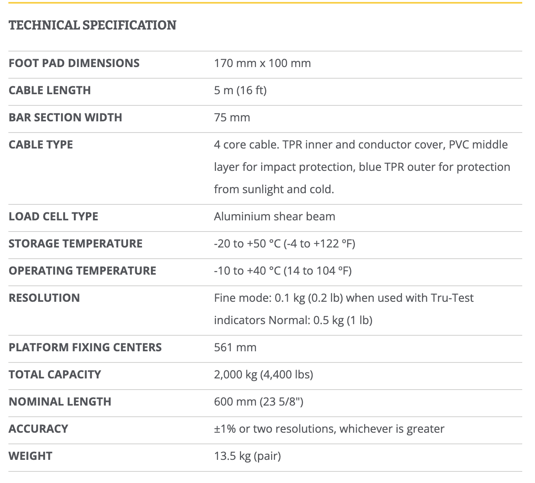Select the 561 mm value

(x=235, y=347)
